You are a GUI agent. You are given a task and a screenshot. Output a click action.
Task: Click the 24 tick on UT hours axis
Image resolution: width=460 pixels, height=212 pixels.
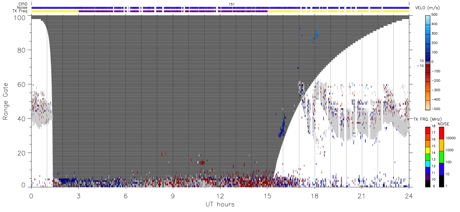[x=409, y=196]
